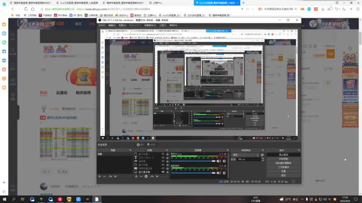Move scene up in Scenes panel

(110, 176)
